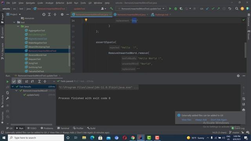The image size is (251, 141).
Task: Open Microsoft Edge from the taskbar
Action: 92,137
